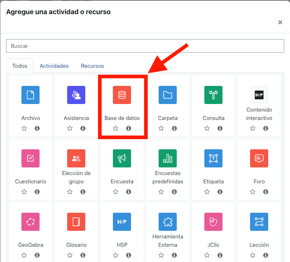Screen dimensions: 290x262
Task: Show info for Etiqueta
Action: click(220, 192)
